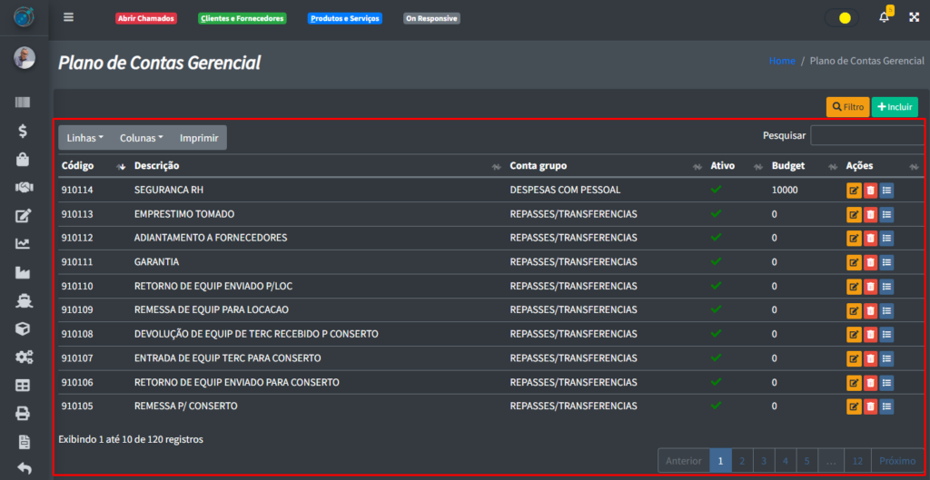Screen dimensions: 930x480
Task: Follow the Home breadcrumb link
Action: (781, 61)
